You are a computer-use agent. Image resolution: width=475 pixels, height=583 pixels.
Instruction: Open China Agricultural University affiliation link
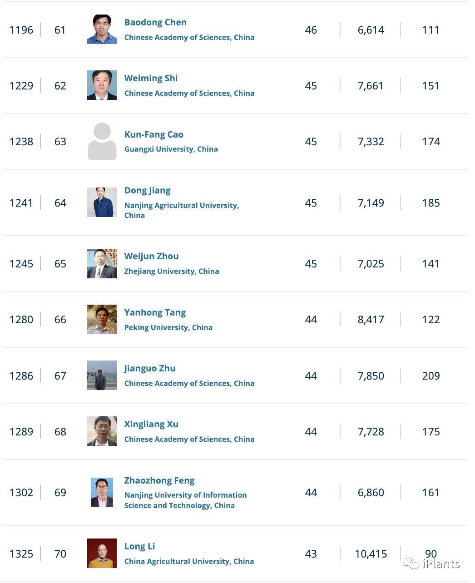tap(189, 561)
